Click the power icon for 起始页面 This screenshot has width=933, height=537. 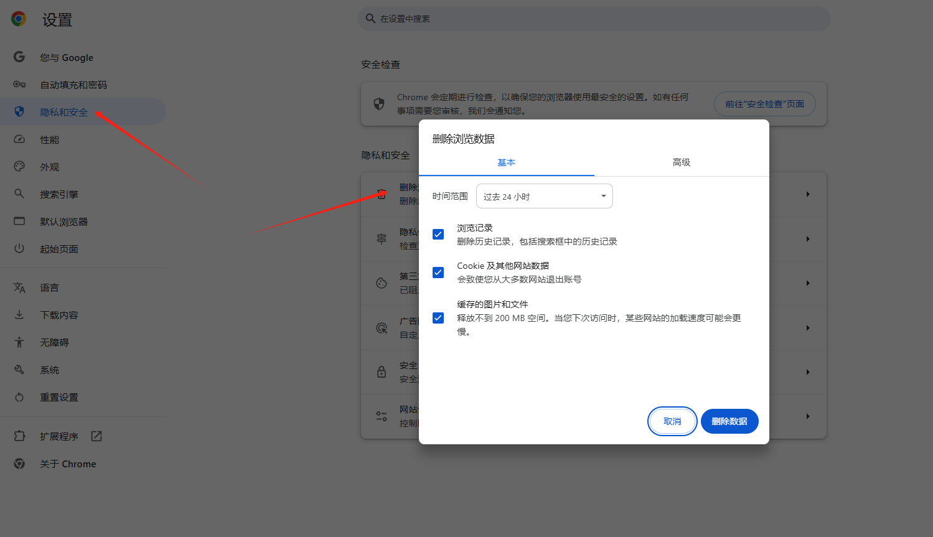click(19, 249)
